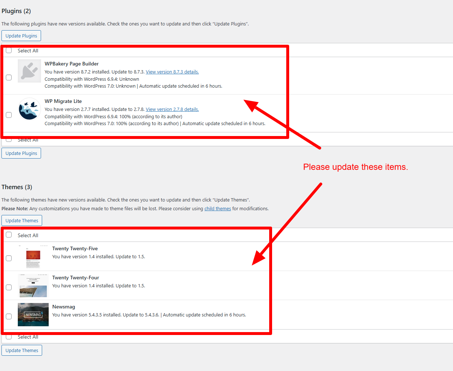Click the WP Migrate Lite birds icon
The image size is (453, 371).
coord(29,108)
